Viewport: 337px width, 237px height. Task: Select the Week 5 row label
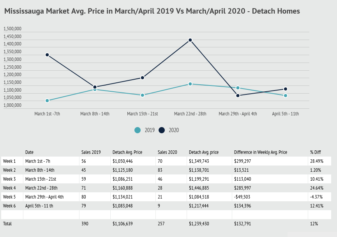pyautogui.click(x=9, y=197)
